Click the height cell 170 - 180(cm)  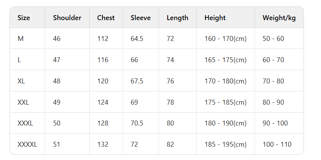tap(225, 81)
